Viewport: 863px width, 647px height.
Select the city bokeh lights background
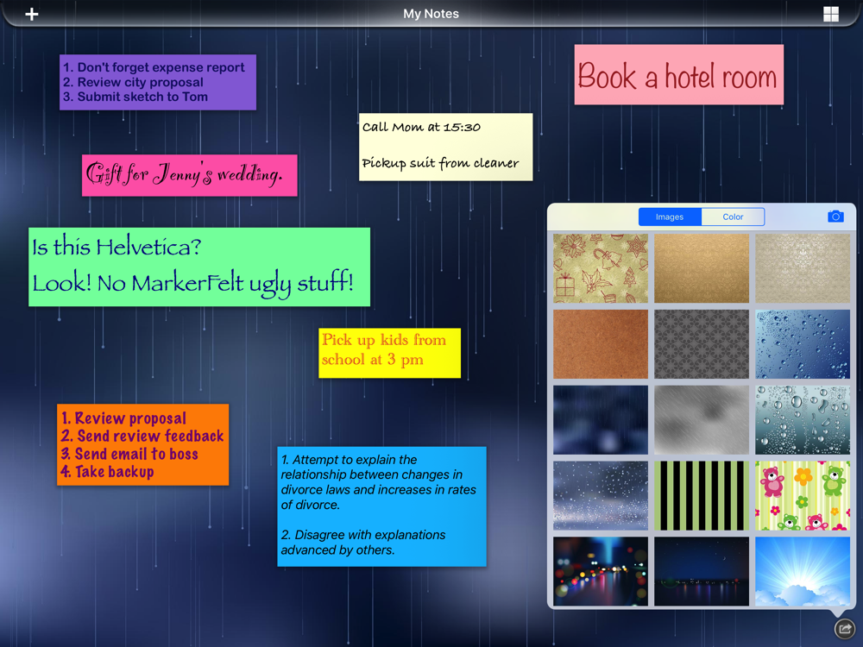(x=601, y=572)
